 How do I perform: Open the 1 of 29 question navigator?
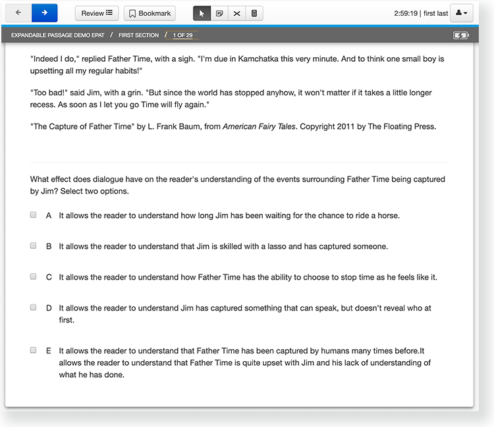tap(184, 35)
